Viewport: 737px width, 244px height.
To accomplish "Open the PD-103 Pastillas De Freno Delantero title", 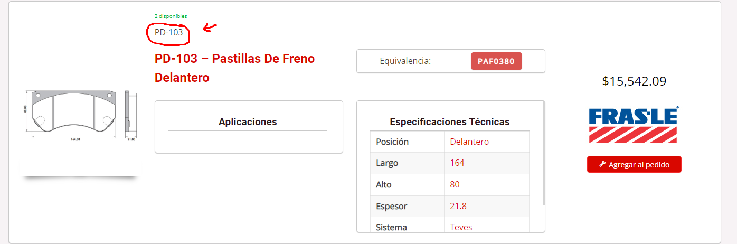I will point(234,68).
